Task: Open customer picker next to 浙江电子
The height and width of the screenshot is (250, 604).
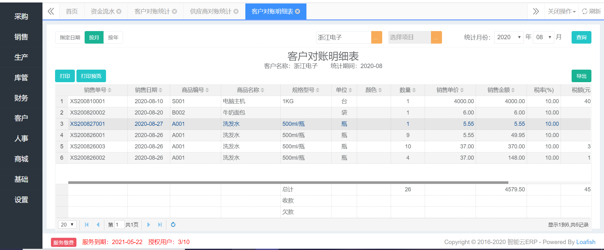Action: (x=377, y=37)
